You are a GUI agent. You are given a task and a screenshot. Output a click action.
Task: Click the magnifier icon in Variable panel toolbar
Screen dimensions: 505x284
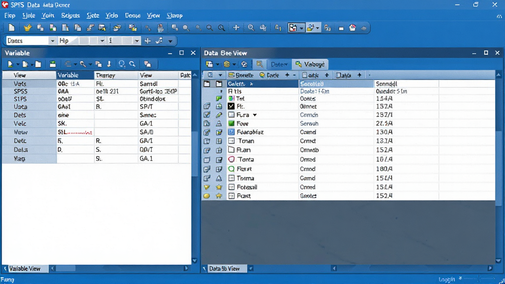tap(132, 64)
